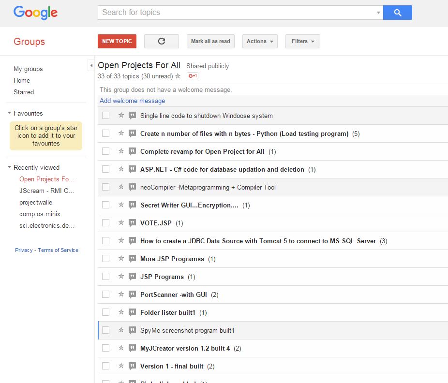The image size is (448, 383).
Task: Star the 'Single line code to shutdown' topic
Action: point(121,116)
